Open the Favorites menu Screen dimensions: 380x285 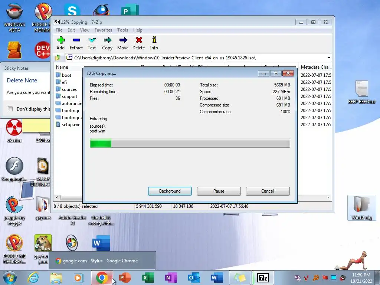tap(103, 30)
